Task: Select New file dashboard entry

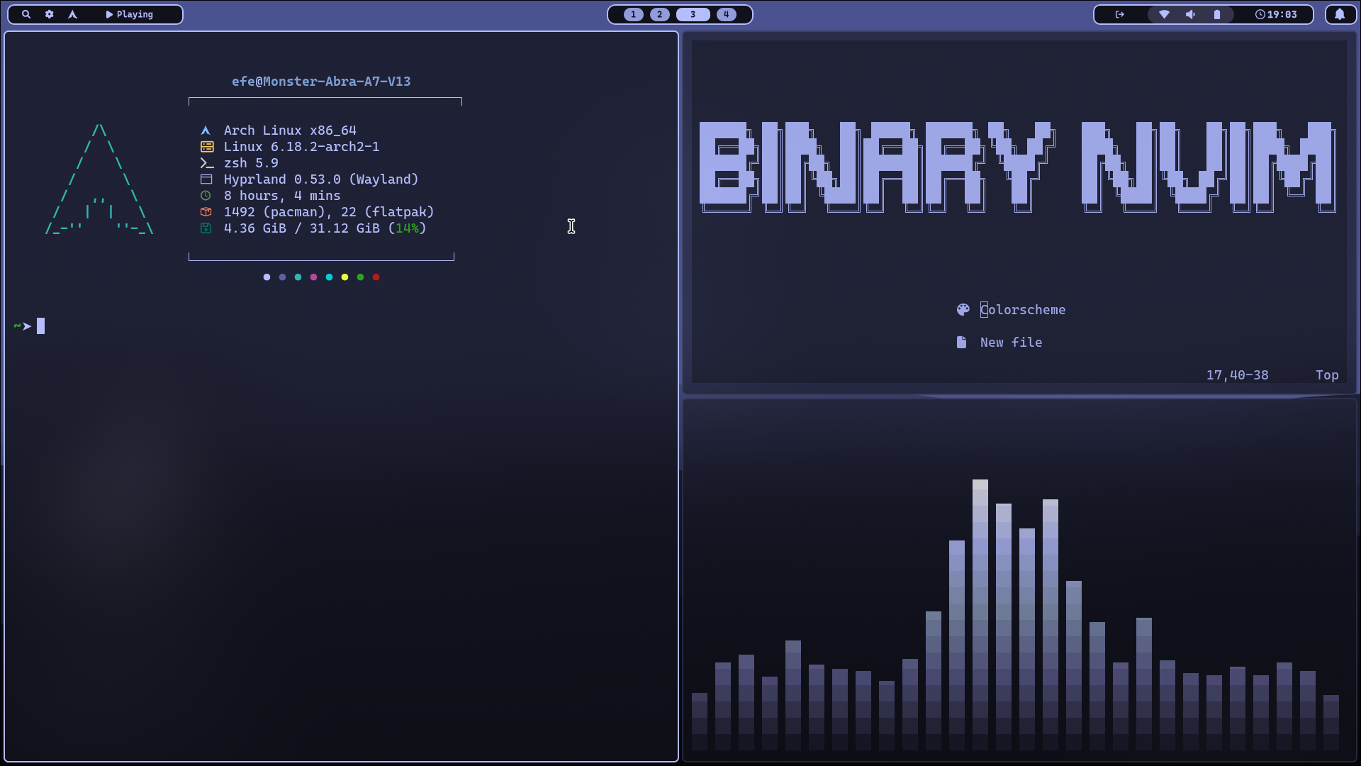Action: pyautogui.click(x=1011, y=343)
